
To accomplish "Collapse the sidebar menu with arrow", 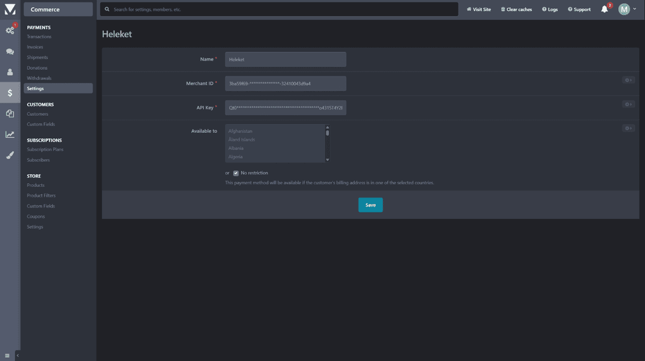I will click(17, 356).
